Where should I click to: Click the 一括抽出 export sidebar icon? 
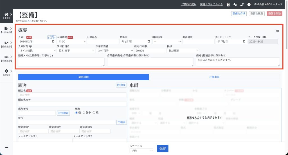tap(6, 28)
